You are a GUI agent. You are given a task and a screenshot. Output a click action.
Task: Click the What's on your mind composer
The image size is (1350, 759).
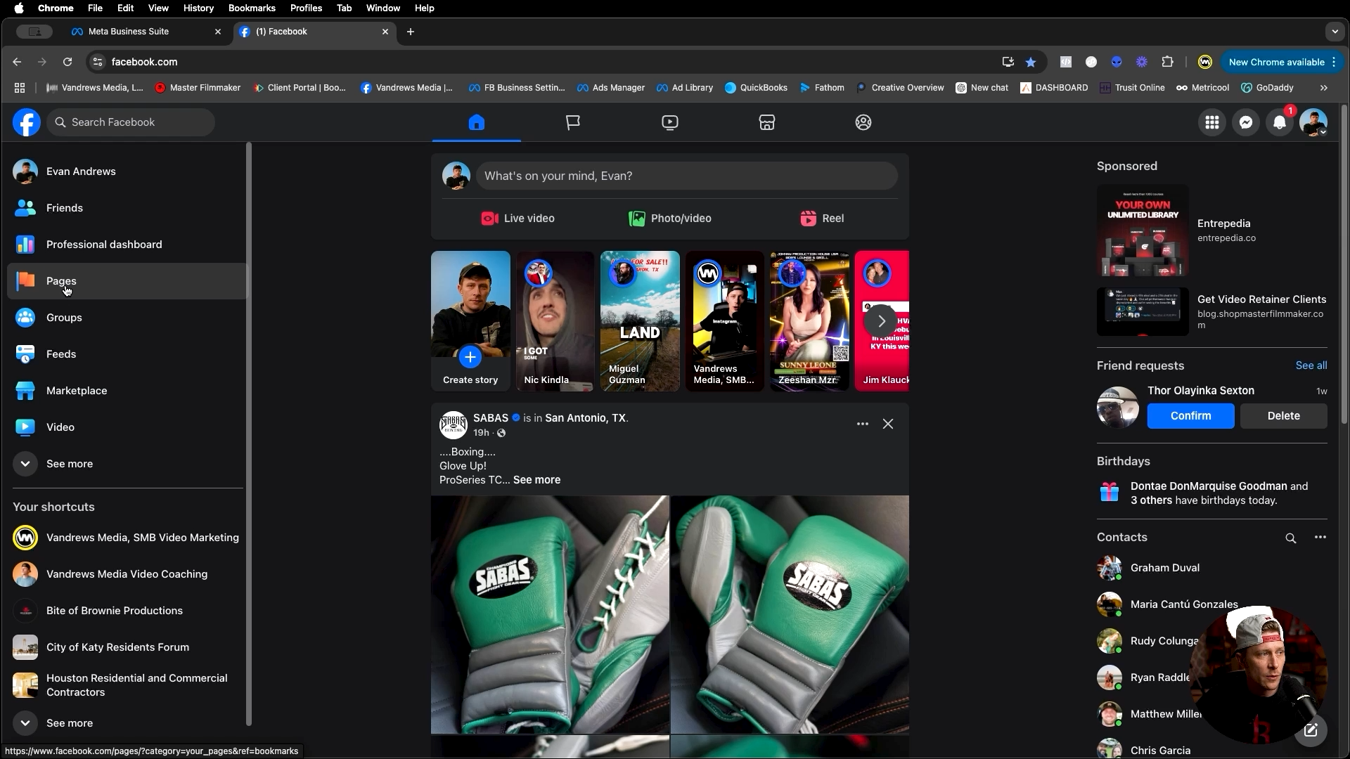click(x=687, y=176)
